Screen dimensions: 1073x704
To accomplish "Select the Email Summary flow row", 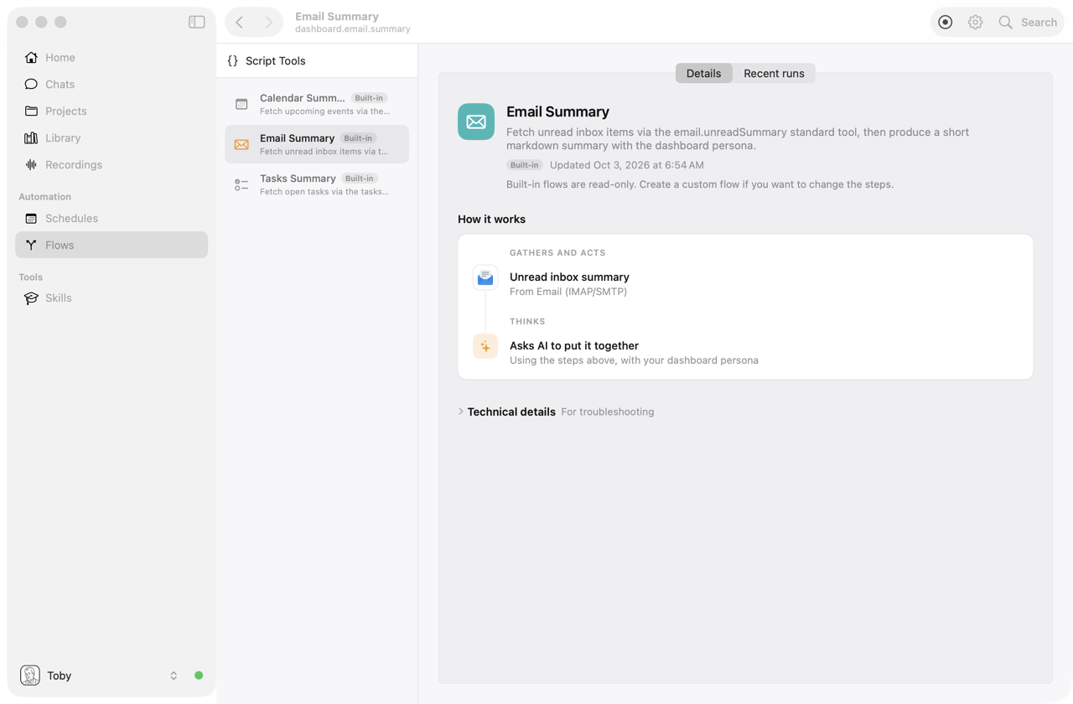I will pyautogui.click(x=317, y=144).
